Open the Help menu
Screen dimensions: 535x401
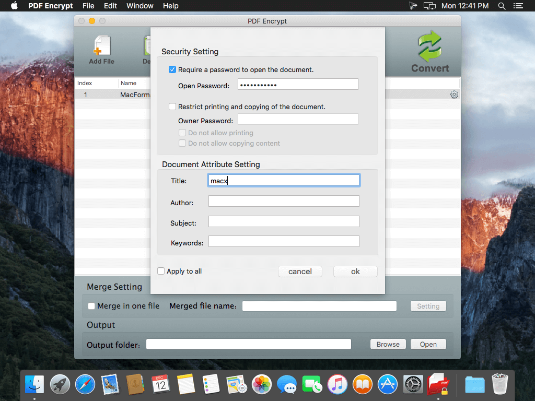pos(171,6)
